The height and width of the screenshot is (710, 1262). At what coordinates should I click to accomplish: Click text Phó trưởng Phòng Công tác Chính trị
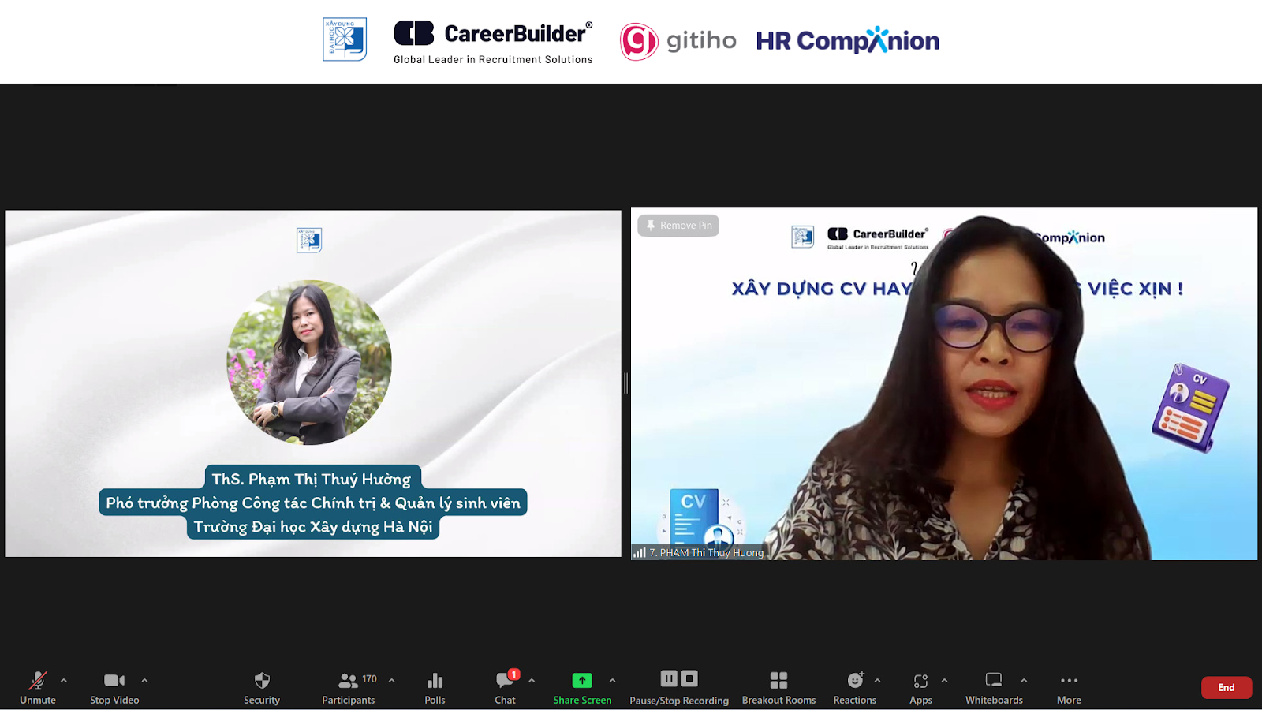[241, 503]
